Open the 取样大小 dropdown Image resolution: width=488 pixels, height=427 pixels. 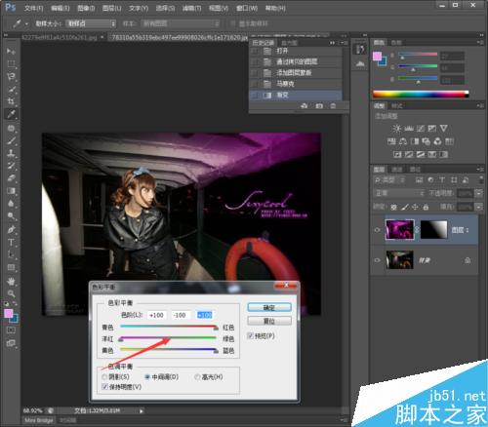point(91,23)
